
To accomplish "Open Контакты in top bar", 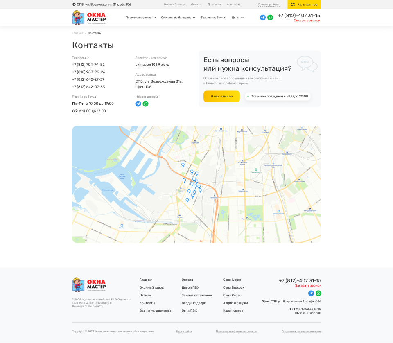I will (x=233, y=5).
